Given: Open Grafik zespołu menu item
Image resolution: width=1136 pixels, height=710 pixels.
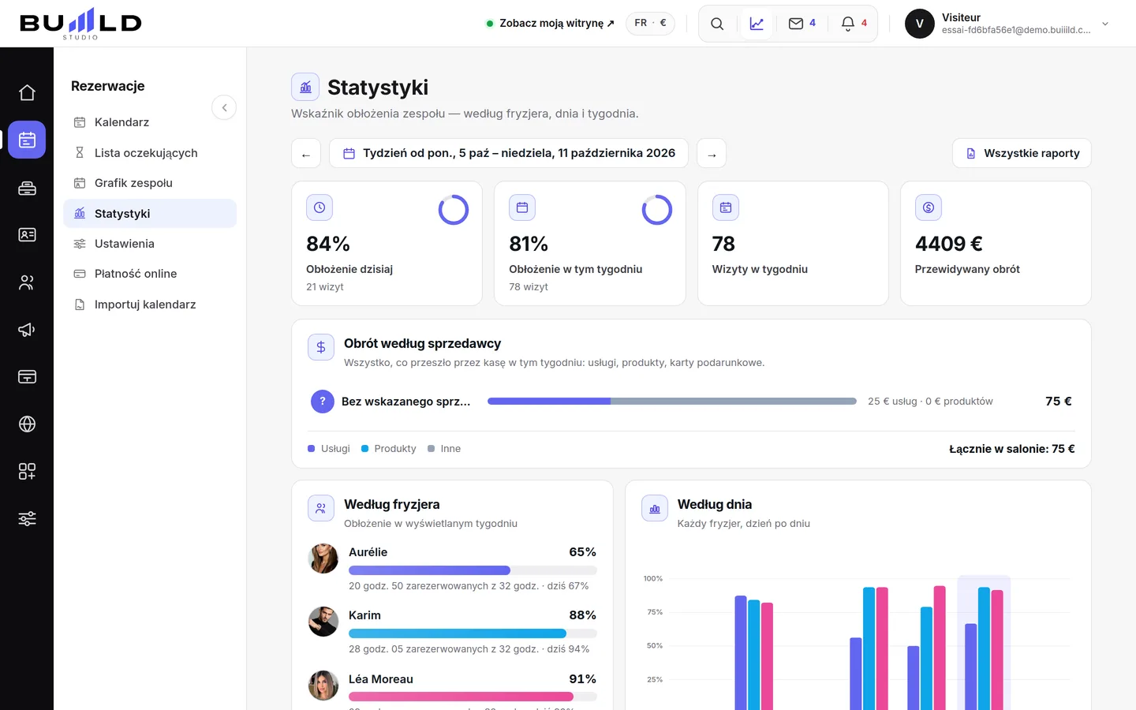Looking at the screenshot, I should tap(150, 183).
